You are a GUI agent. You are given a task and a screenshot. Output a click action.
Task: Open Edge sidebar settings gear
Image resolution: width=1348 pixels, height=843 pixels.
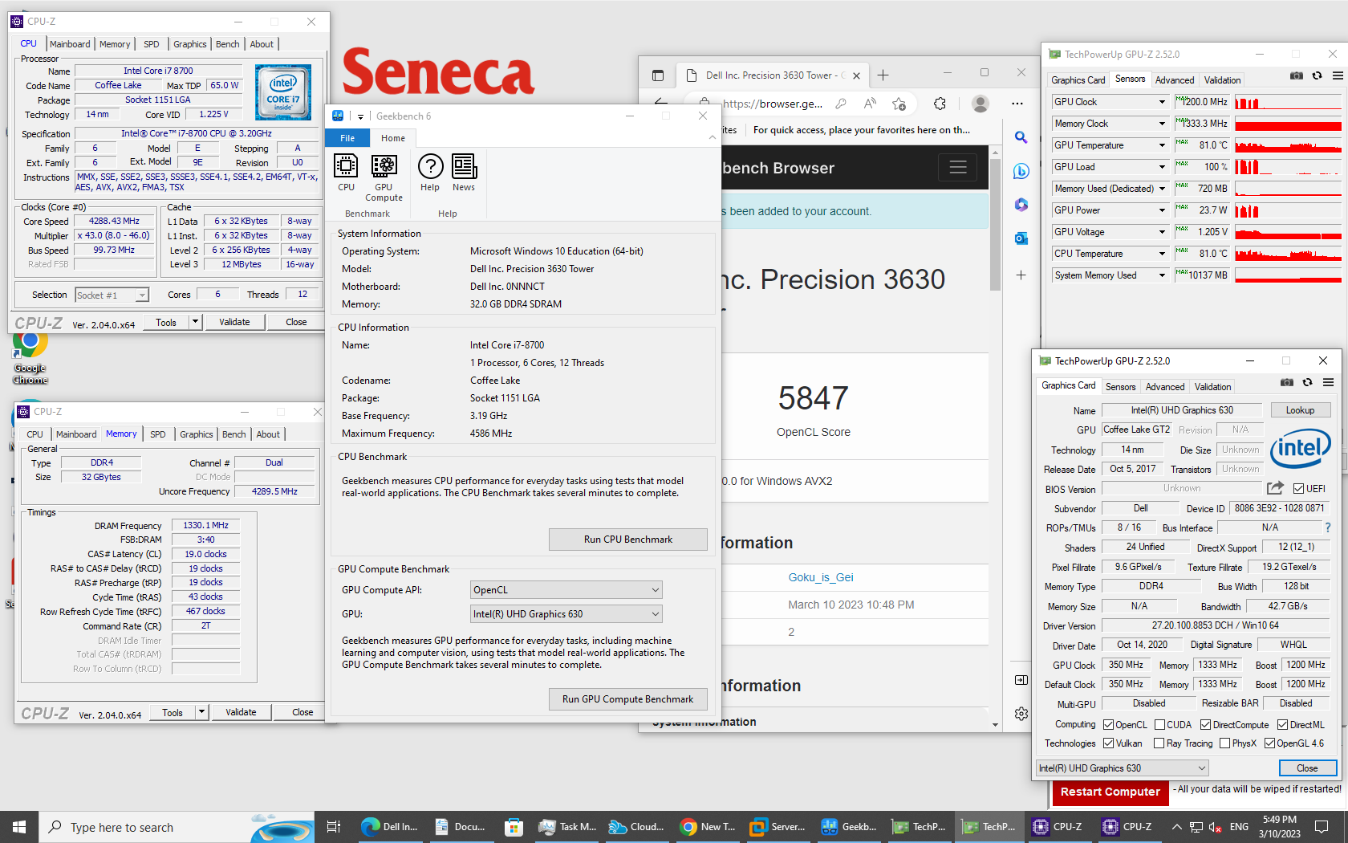1021,714
